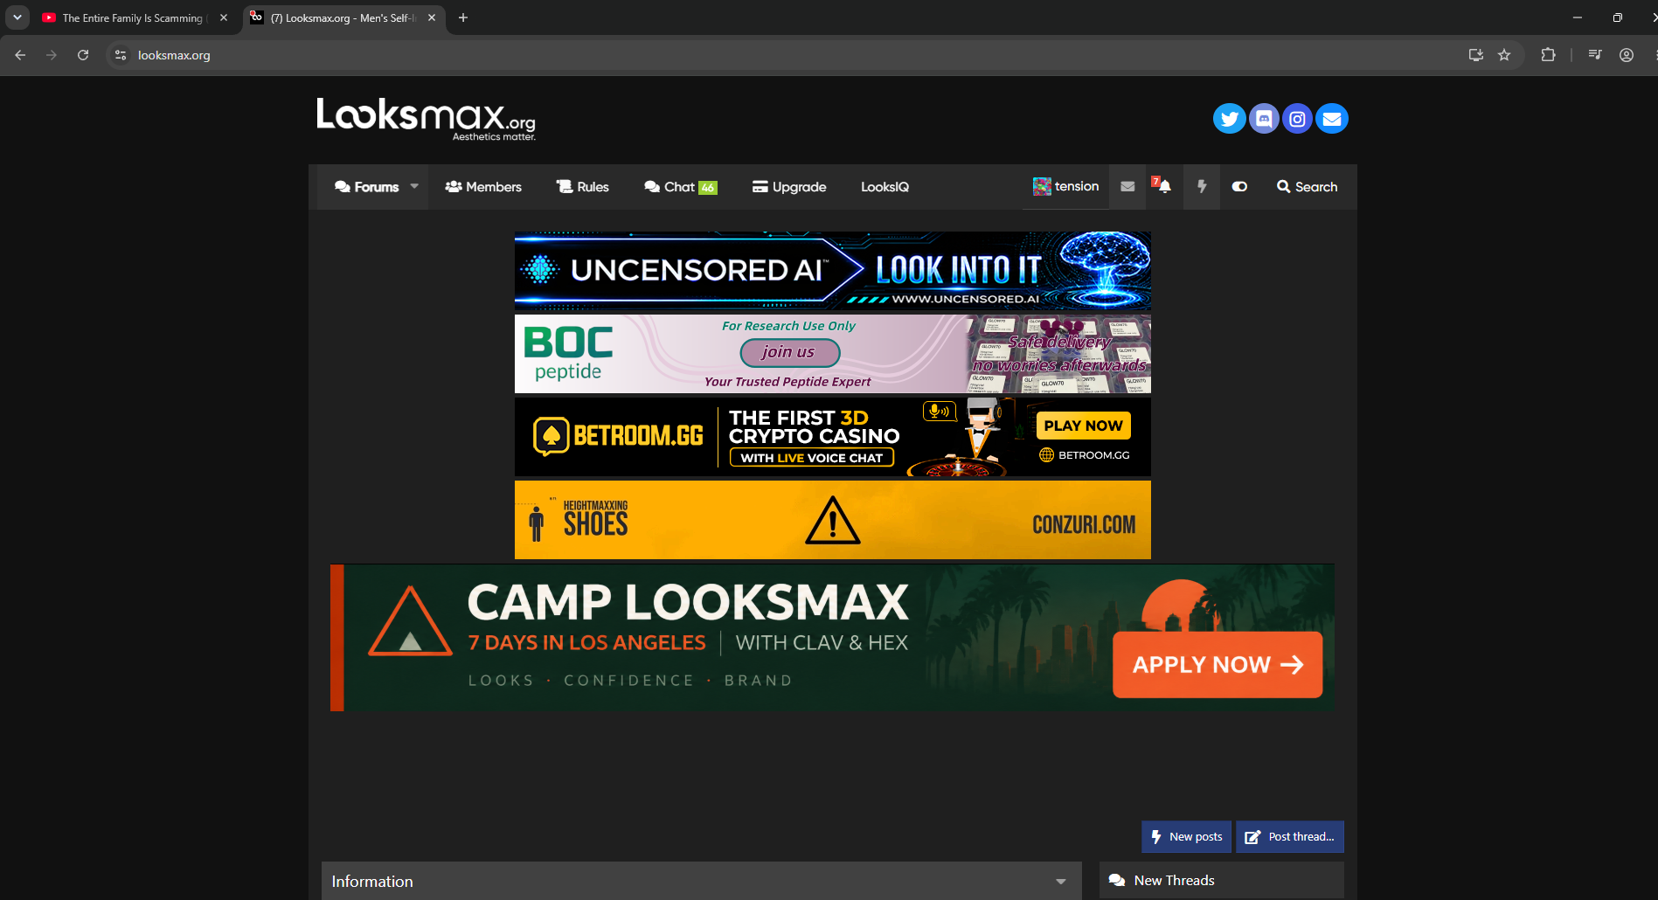This screenshot has height=900, width=1658.
Task: Open the browser profile icon
Action: (1627, 55)
